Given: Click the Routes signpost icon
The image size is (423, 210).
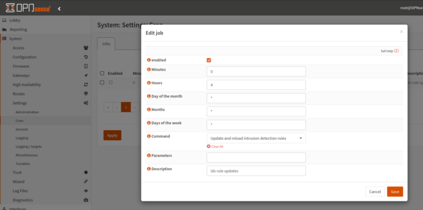Looking at the screenshot, I should (86, 94).
